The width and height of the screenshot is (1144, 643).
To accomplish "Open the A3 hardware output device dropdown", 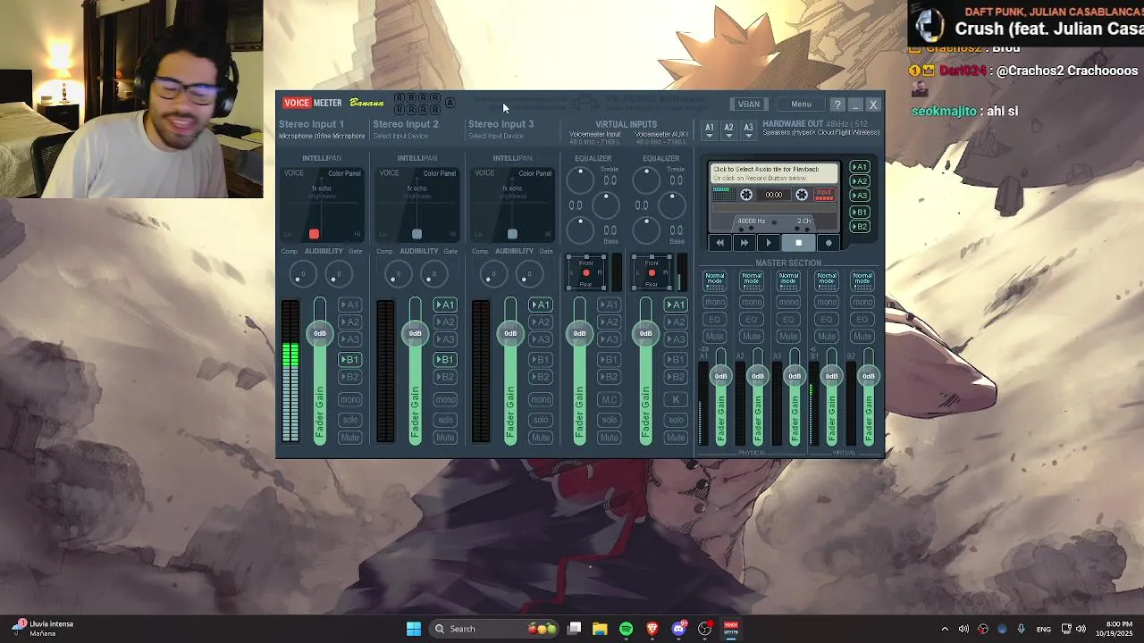I will 748,130.
